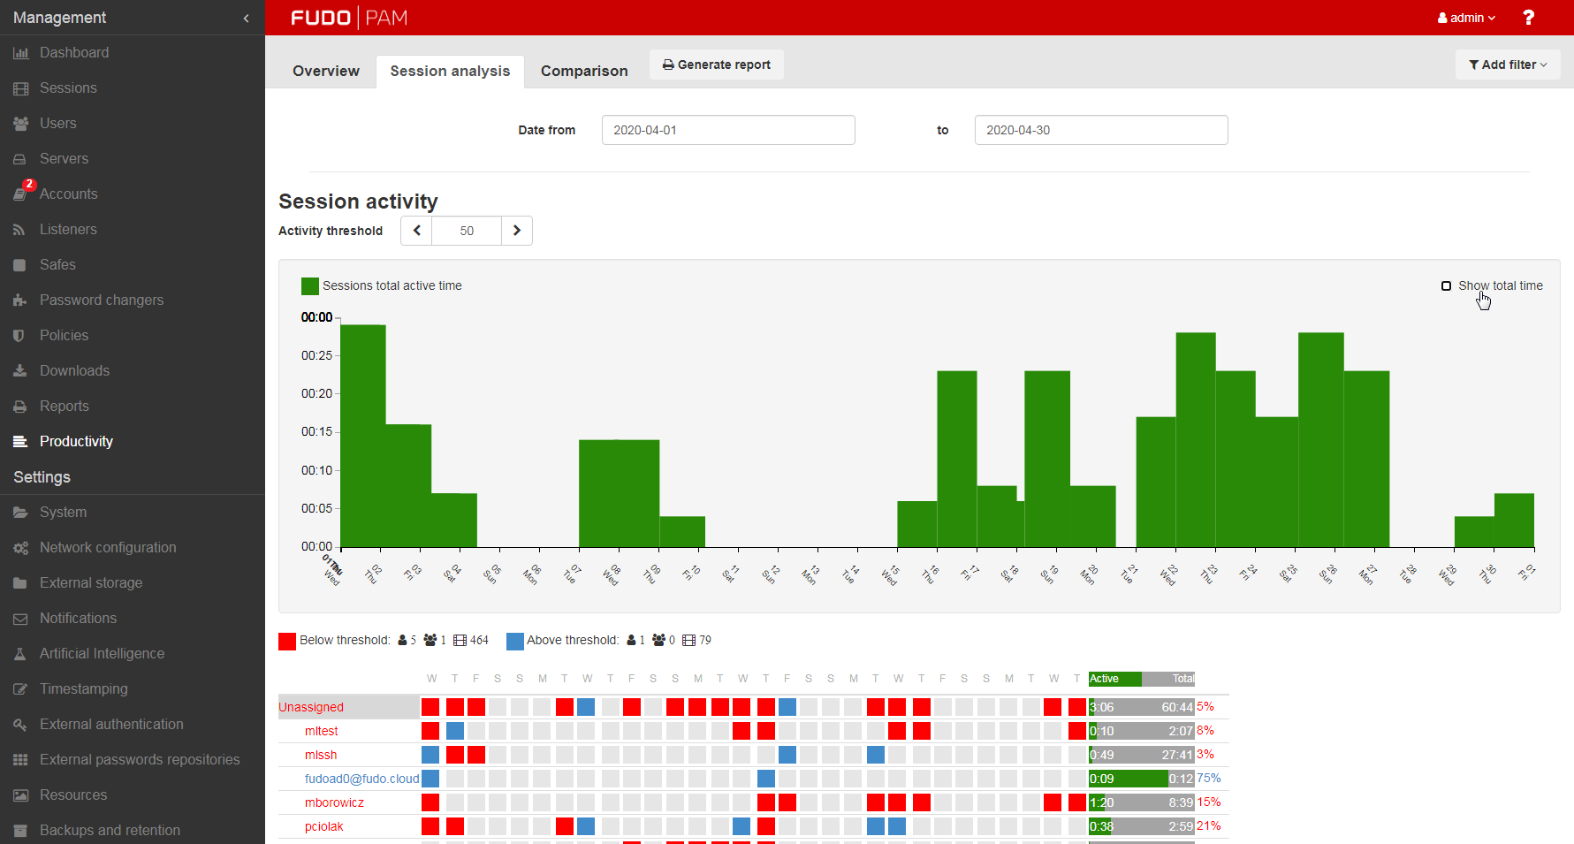
Task: Click the Users group icon
Action: coord(20,124)
